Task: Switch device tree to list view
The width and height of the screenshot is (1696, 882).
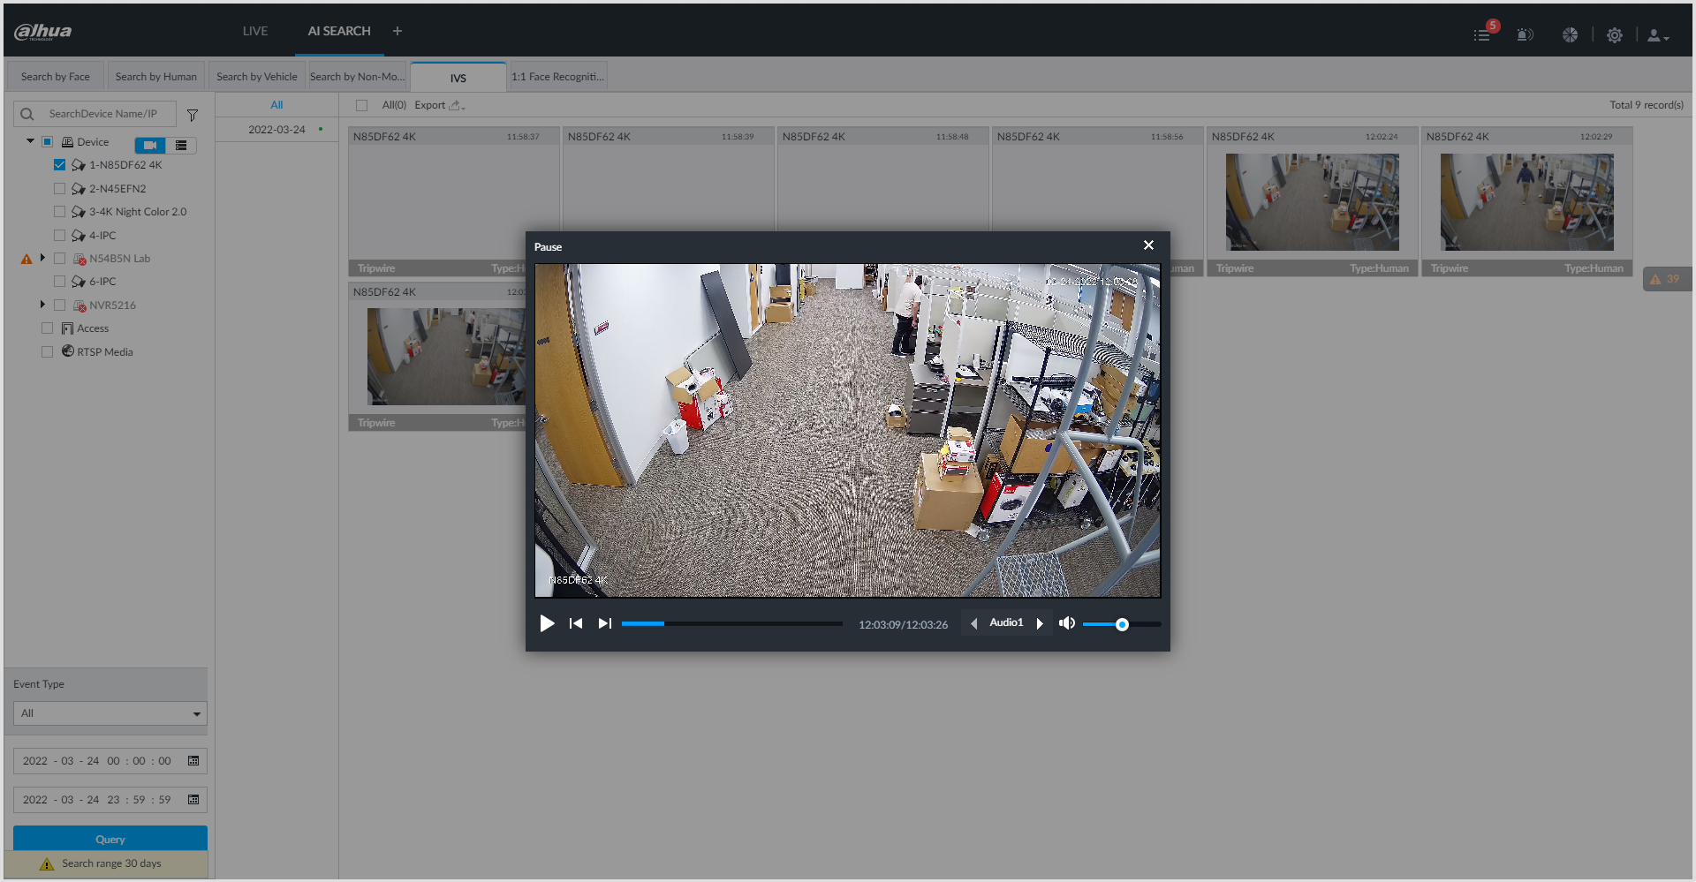Action: [x=181, y=145]
